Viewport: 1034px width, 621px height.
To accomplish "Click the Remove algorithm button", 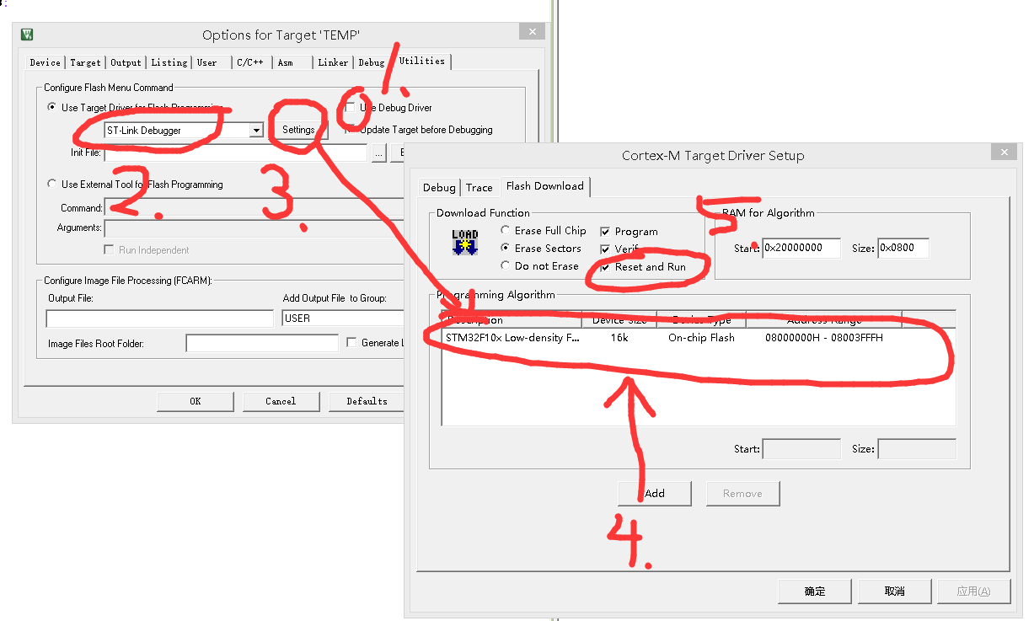I will pyautogui.click(x=742, y=494).
